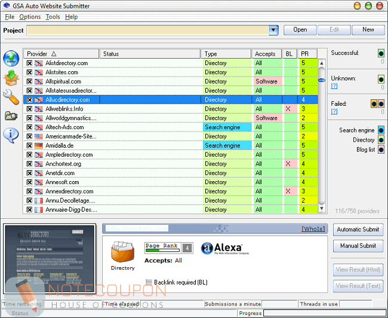
Task: Toggle the Altech-Ads.com checkbox
Action: (x=29, y=127)
